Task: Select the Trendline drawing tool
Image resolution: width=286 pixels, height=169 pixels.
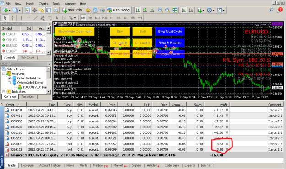Action: 35,18
